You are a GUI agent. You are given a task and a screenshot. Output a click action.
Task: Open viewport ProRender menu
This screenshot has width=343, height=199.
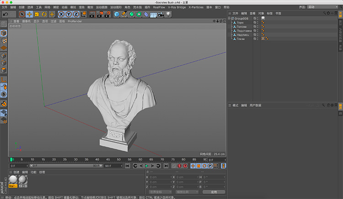(75, 21)
